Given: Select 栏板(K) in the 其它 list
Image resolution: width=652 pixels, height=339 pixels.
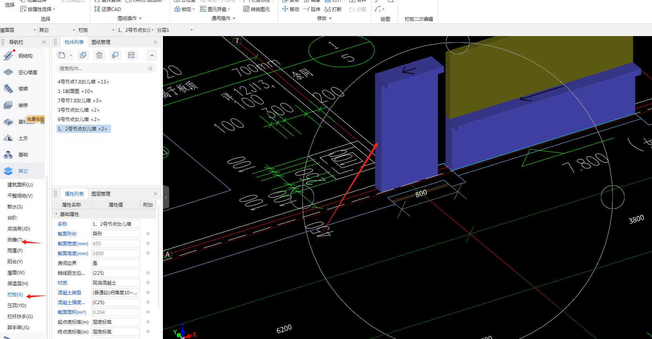Looking at the screenshot, I should point(15,295).
